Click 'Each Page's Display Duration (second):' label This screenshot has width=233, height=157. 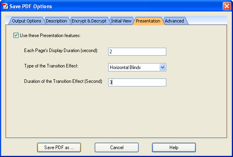point(61,50)
